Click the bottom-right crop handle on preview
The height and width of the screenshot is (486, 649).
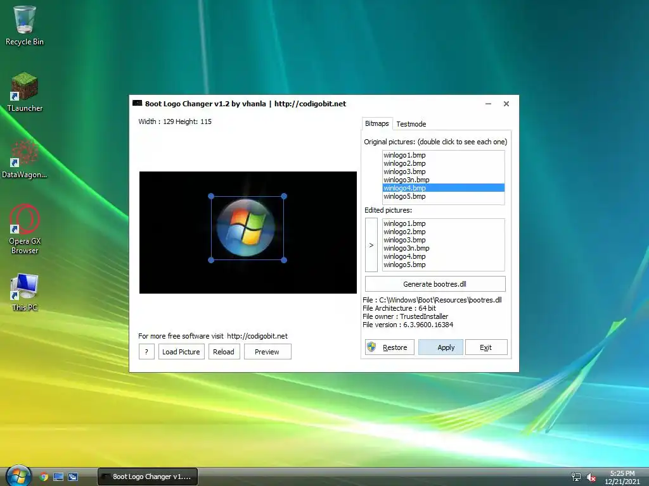point(284,260)
